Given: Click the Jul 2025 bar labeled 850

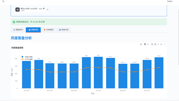Looking at the screenshot, I should coord(98,72).
